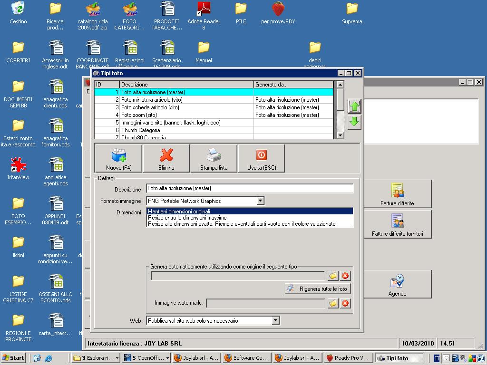Open '3 Esplora ri...' taskbar group
487x365 pixels.
[x=96, y=358]
